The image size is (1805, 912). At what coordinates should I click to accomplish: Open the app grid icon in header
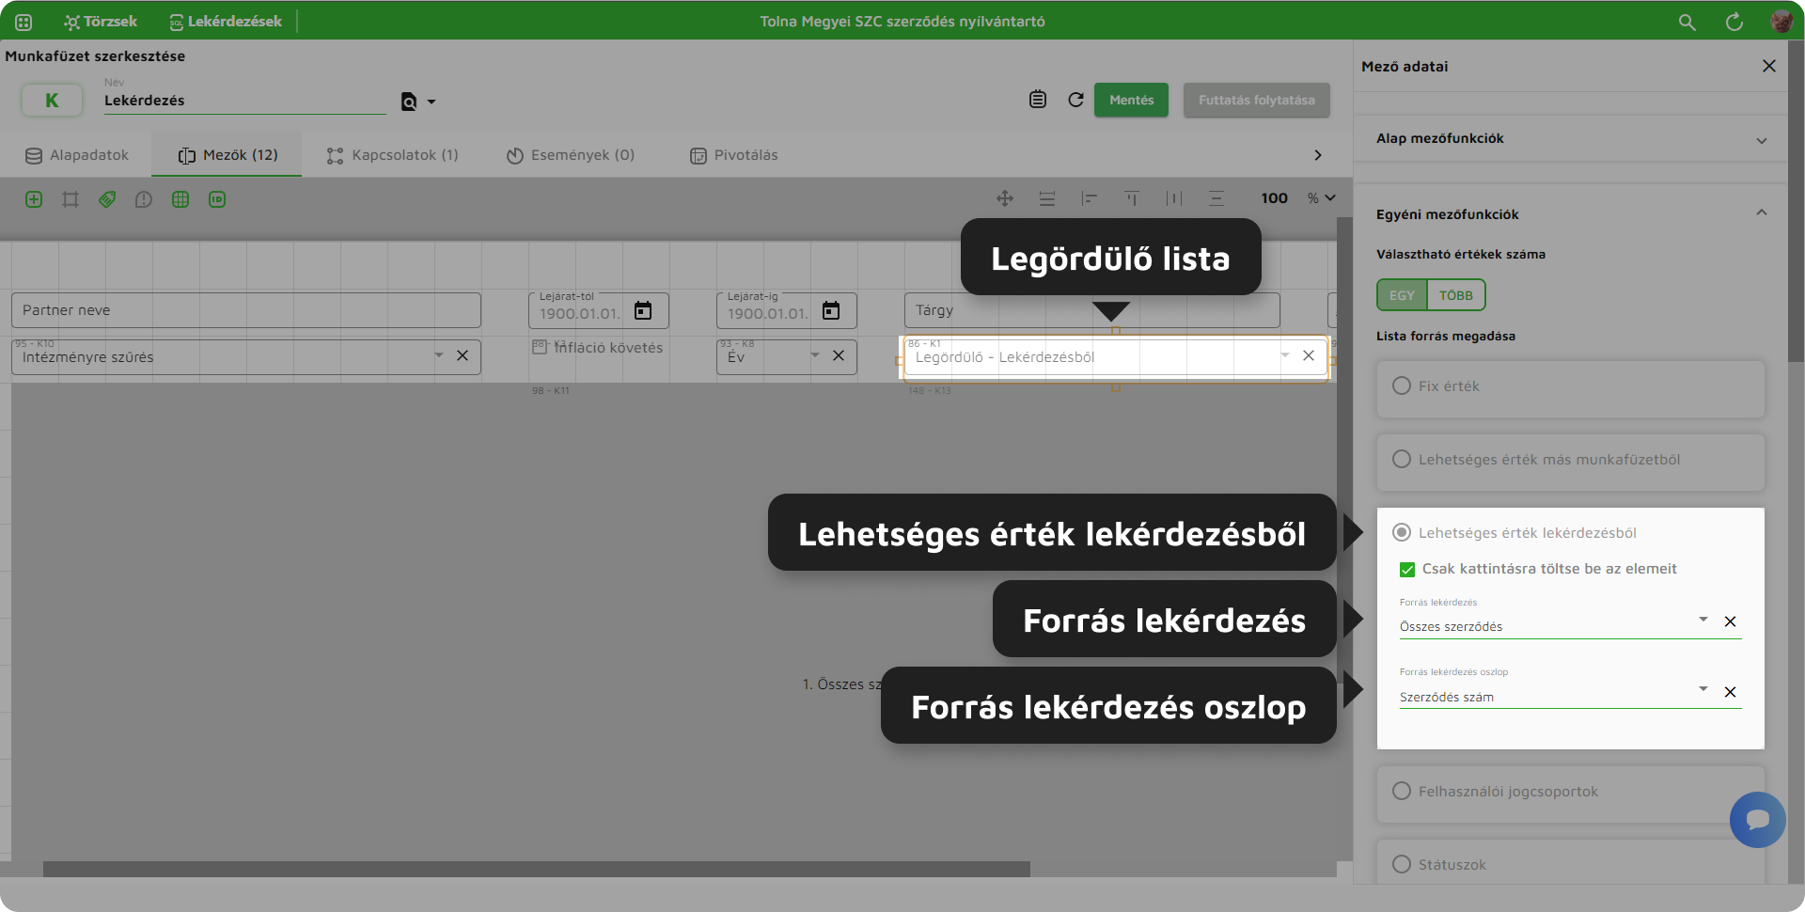pyautogui.click(x=24, y=22)
